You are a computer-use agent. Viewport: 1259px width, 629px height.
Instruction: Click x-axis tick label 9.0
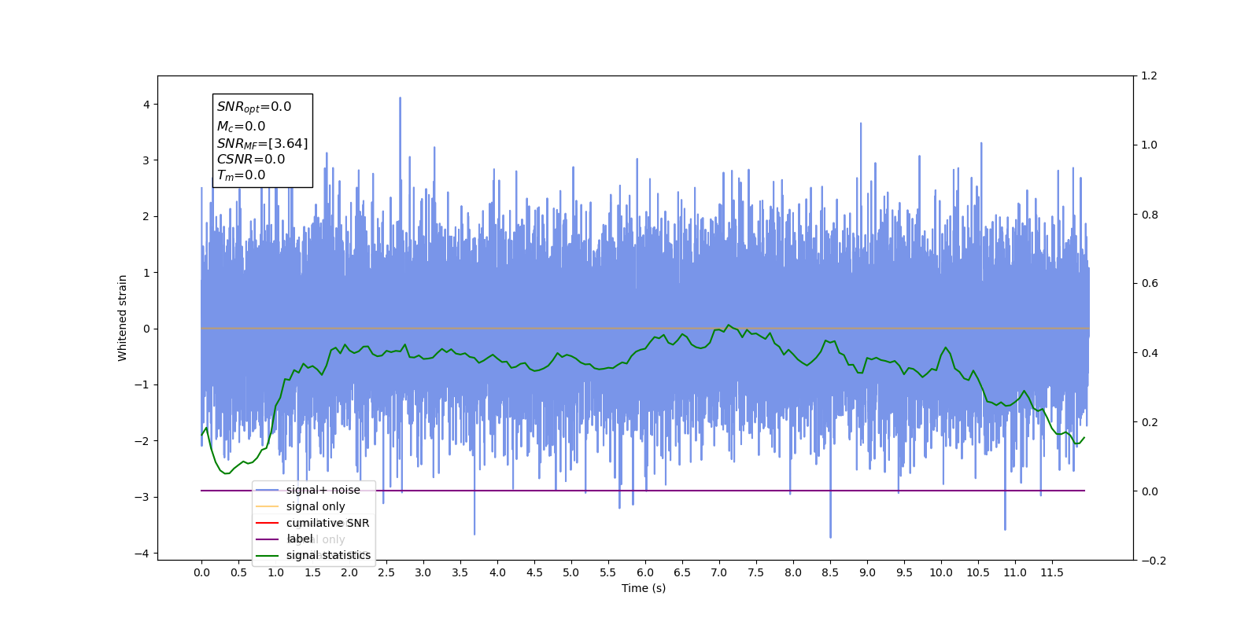click(867, 572)
